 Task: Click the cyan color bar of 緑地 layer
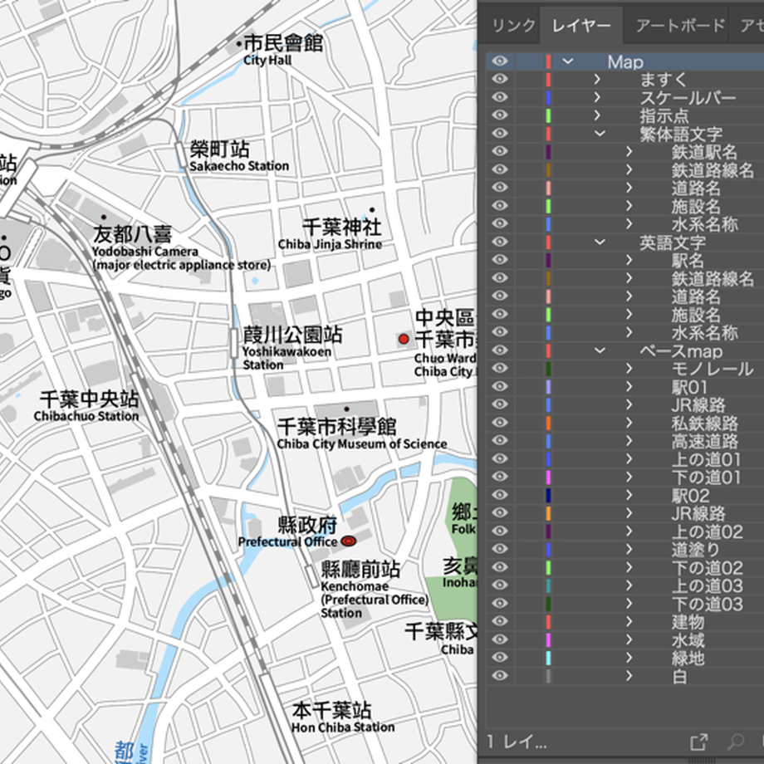click(549, 658)
